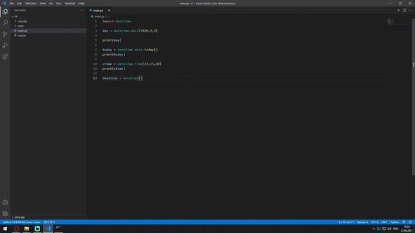Switch to Visual Studio Code taskbar icon
415x233 pixels.
pyautogui.click(x=48, y=228)
